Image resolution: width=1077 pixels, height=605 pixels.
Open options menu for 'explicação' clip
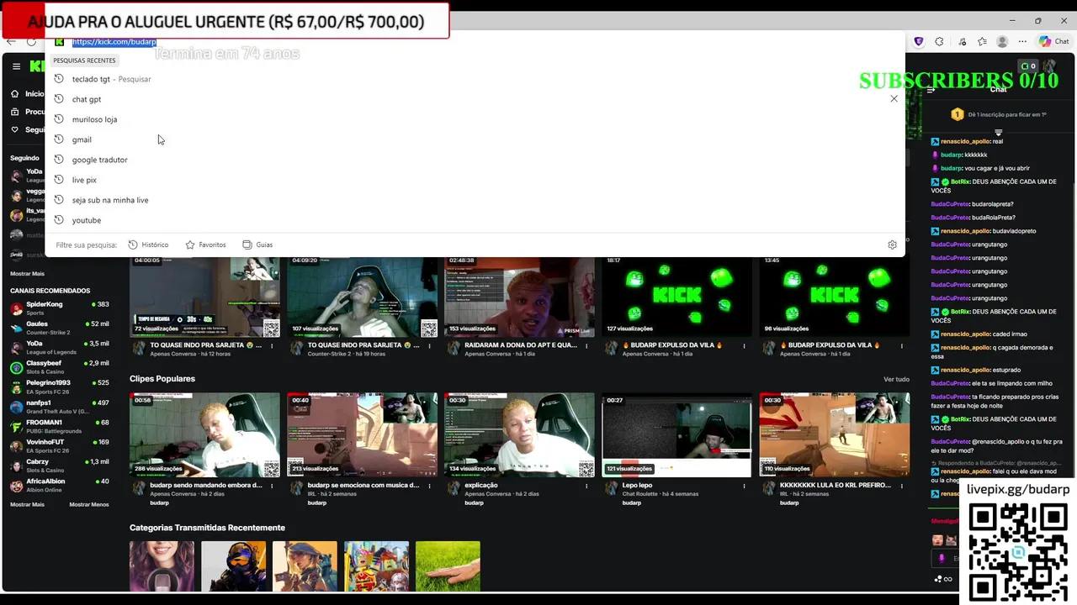tap(586, 486)
